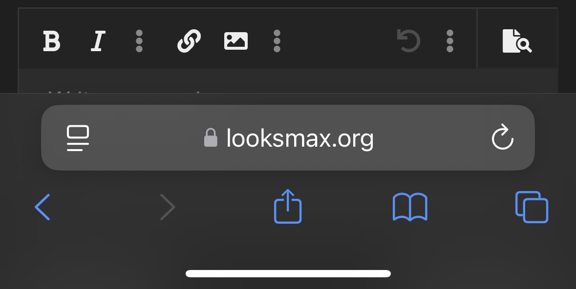
Task: Reload the current page
Action: [x=502, y=137]
